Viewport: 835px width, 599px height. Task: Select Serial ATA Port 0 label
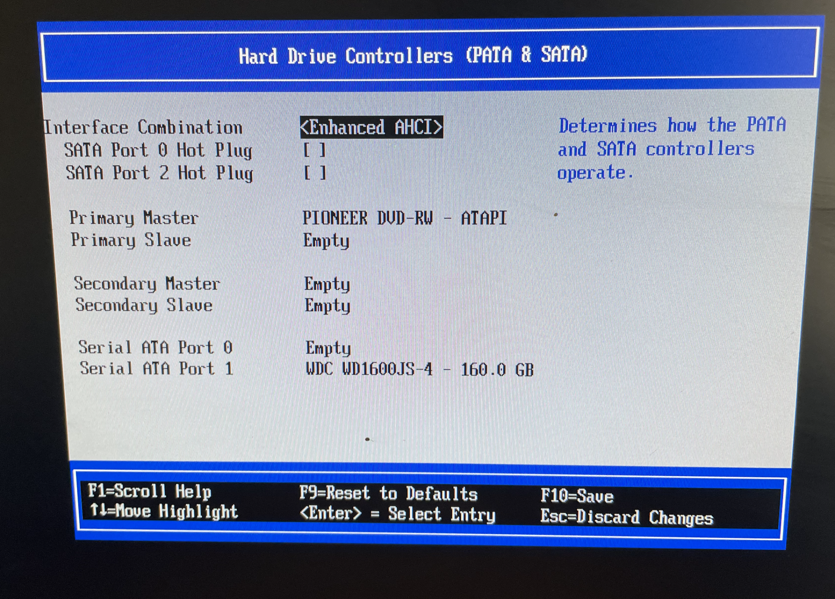pos(155,347)
